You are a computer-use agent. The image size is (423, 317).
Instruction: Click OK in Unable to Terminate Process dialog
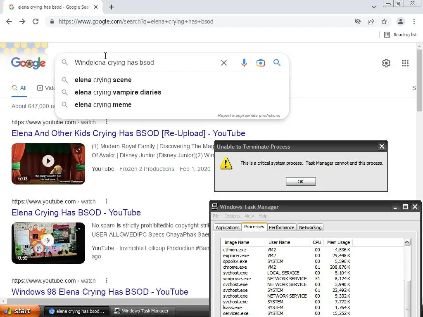[301, 182]
